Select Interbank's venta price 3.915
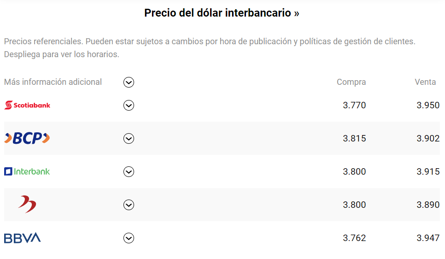This screenshot has width=445, height=259. coord(428,171)
